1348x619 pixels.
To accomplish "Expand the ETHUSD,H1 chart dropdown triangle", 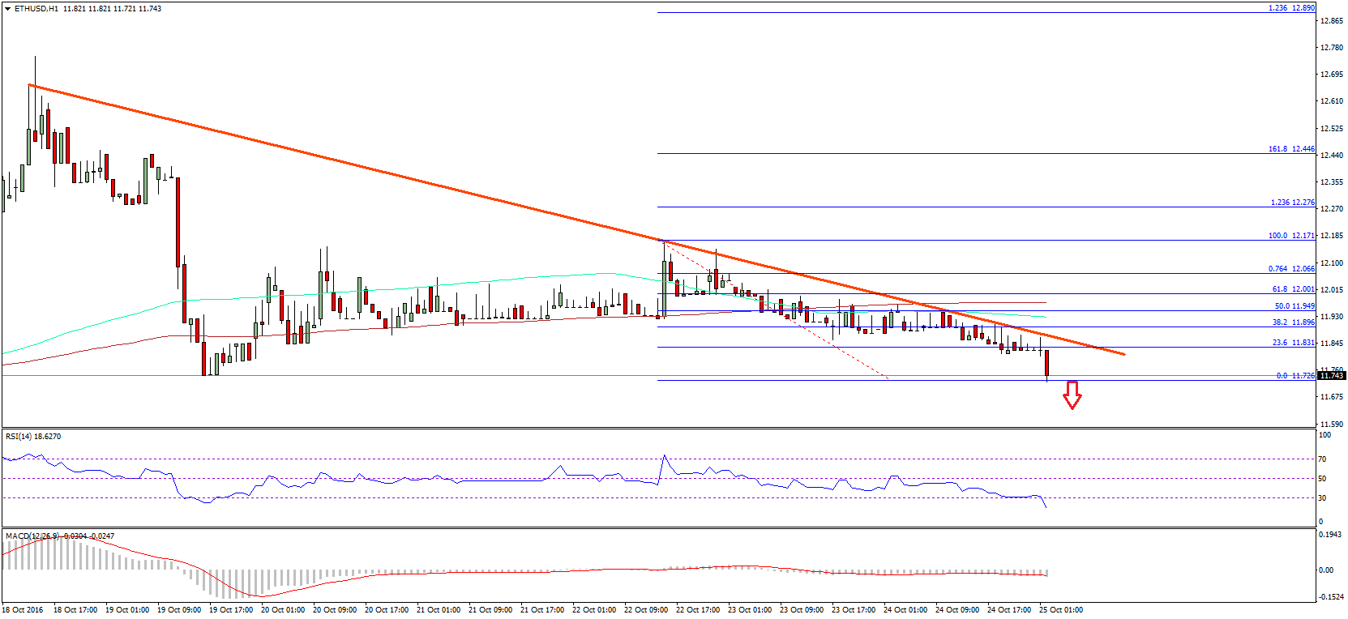I will (8, 9).
